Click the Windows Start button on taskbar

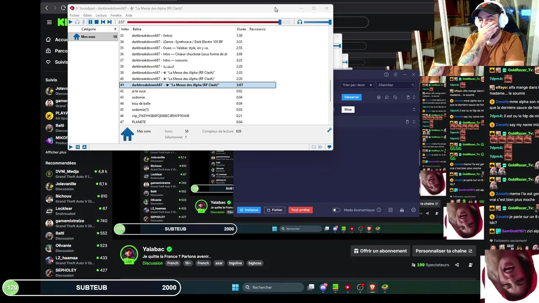pos(235,287)
